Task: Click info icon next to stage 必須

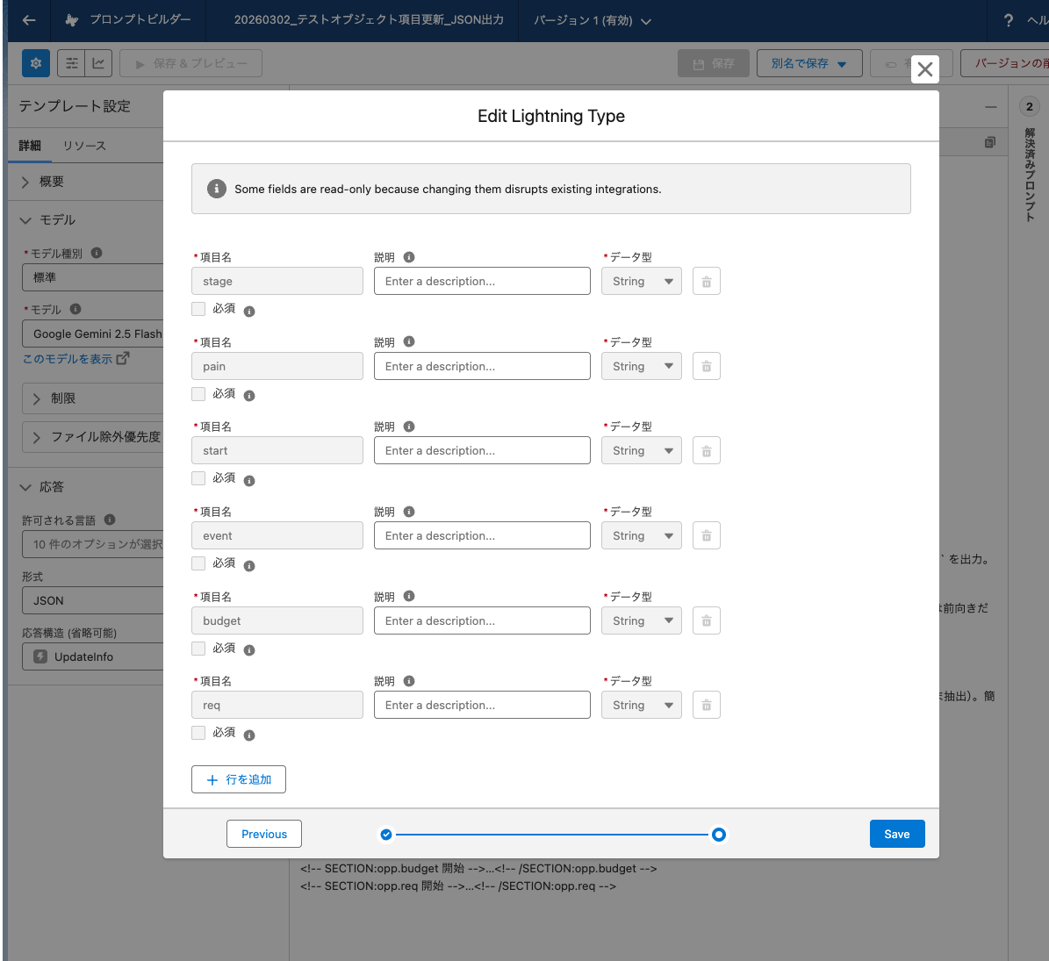Action: point(249,312)
